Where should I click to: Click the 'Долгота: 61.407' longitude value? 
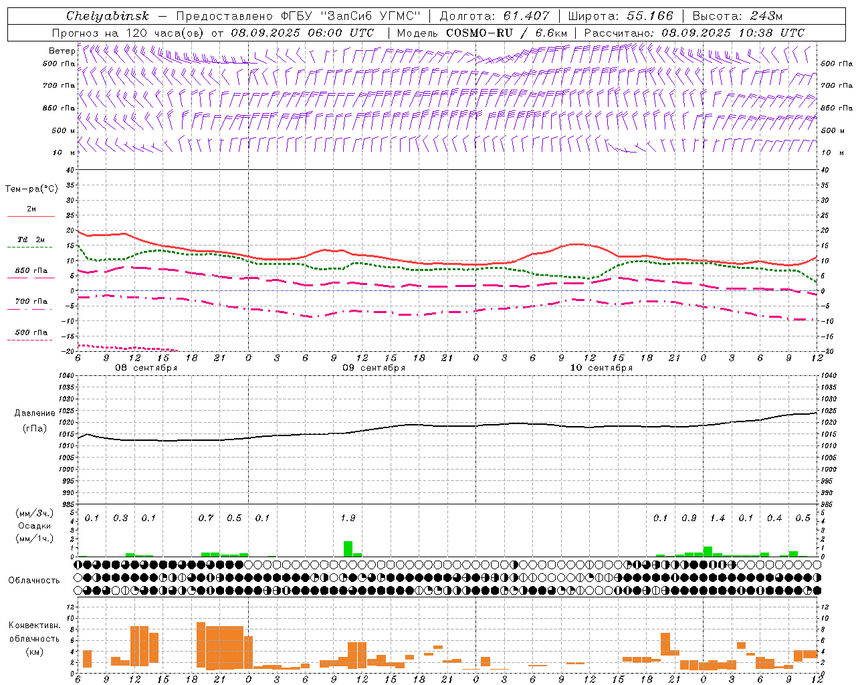pos(494,16)
